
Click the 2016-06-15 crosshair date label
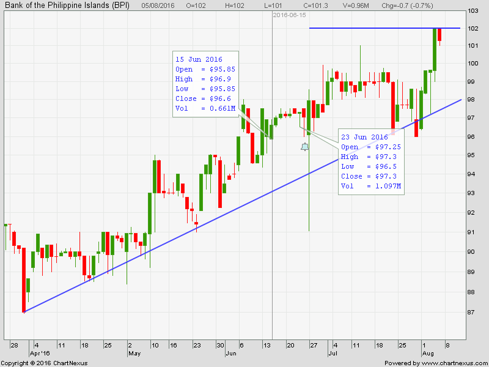click(x=289, y=15)
